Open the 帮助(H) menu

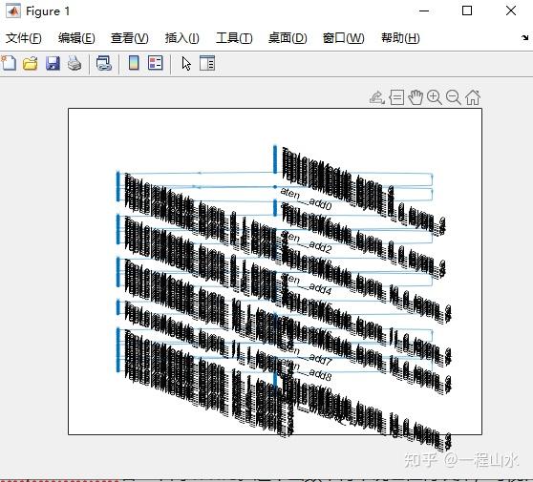click(x=400, y=38)
